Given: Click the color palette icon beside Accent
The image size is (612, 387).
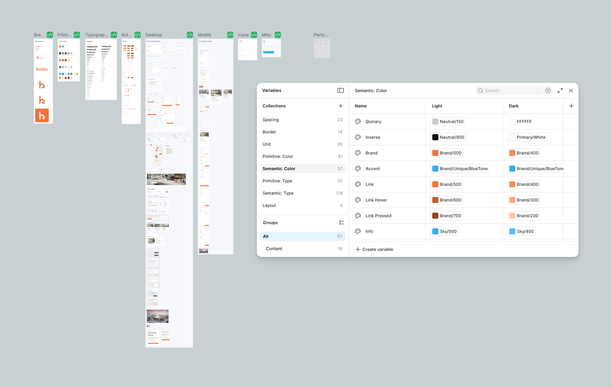Looking at the screenshot, I should tap(358, 169).
